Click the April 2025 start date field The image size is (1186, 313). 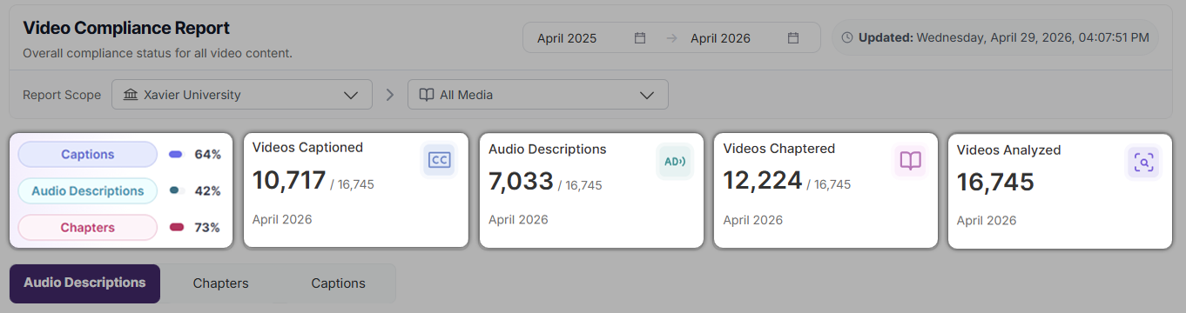pyautogui.click(x=591, y=38)
